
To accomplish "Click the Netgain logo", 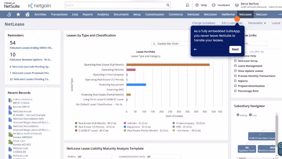I will (39, 6).
